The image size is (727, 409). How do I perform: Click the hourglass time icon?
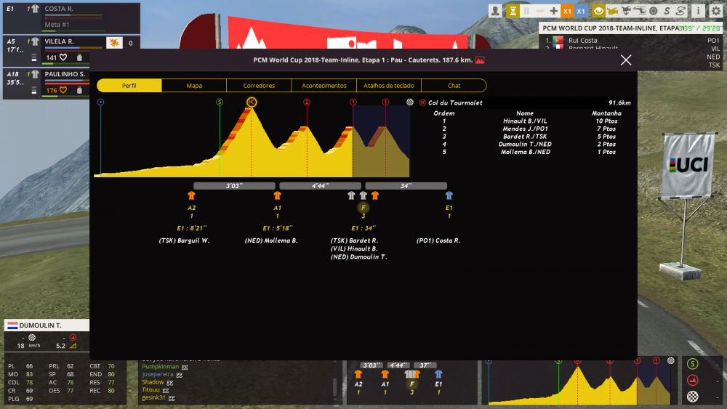click(x=513, y=11)
